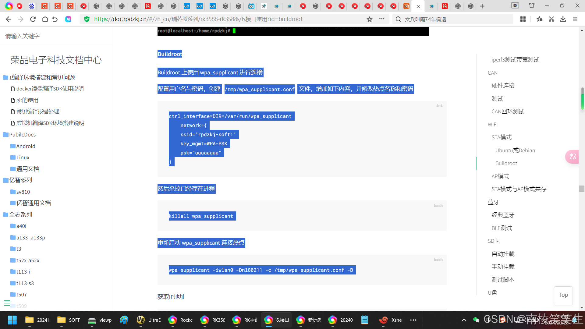
Task: Jump to AP模式 section in outline
Action: (x=500, y=176)
